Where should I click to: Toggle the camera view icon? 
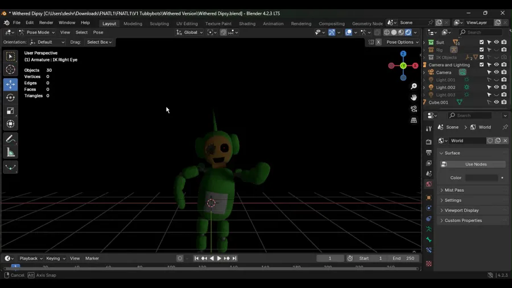coord(414,109)
